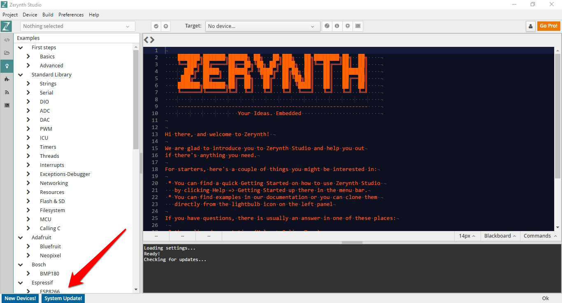Open the Project menu
Image resolution: width=562 pixels, height=303 pixels.
pyautogui.click(x=10, y=15)
